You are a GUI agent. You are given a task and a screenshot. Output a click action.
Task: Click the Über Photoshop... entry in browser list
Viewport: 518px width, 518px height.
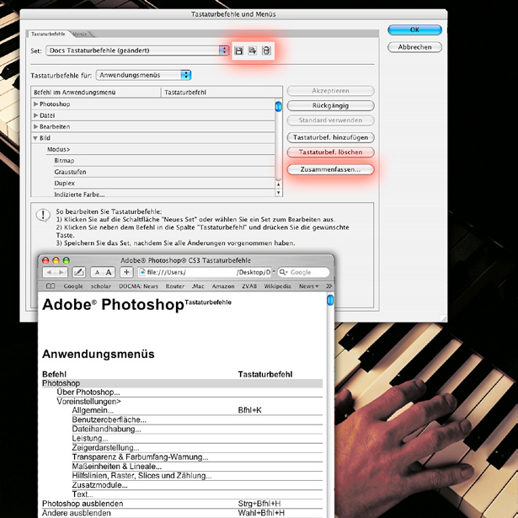tap(88, 393)
